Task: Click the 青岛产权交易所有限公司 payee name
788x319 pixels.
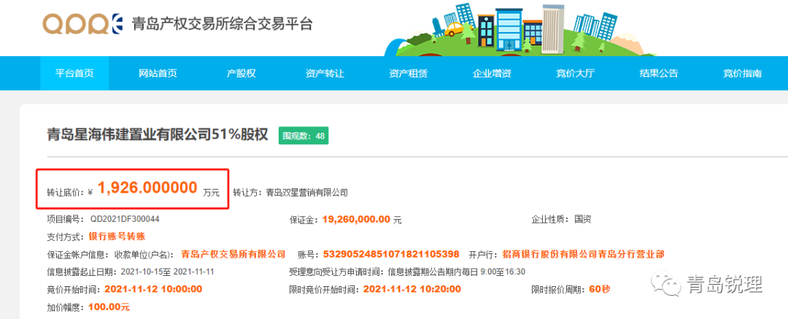Action: tap(233, 254)
